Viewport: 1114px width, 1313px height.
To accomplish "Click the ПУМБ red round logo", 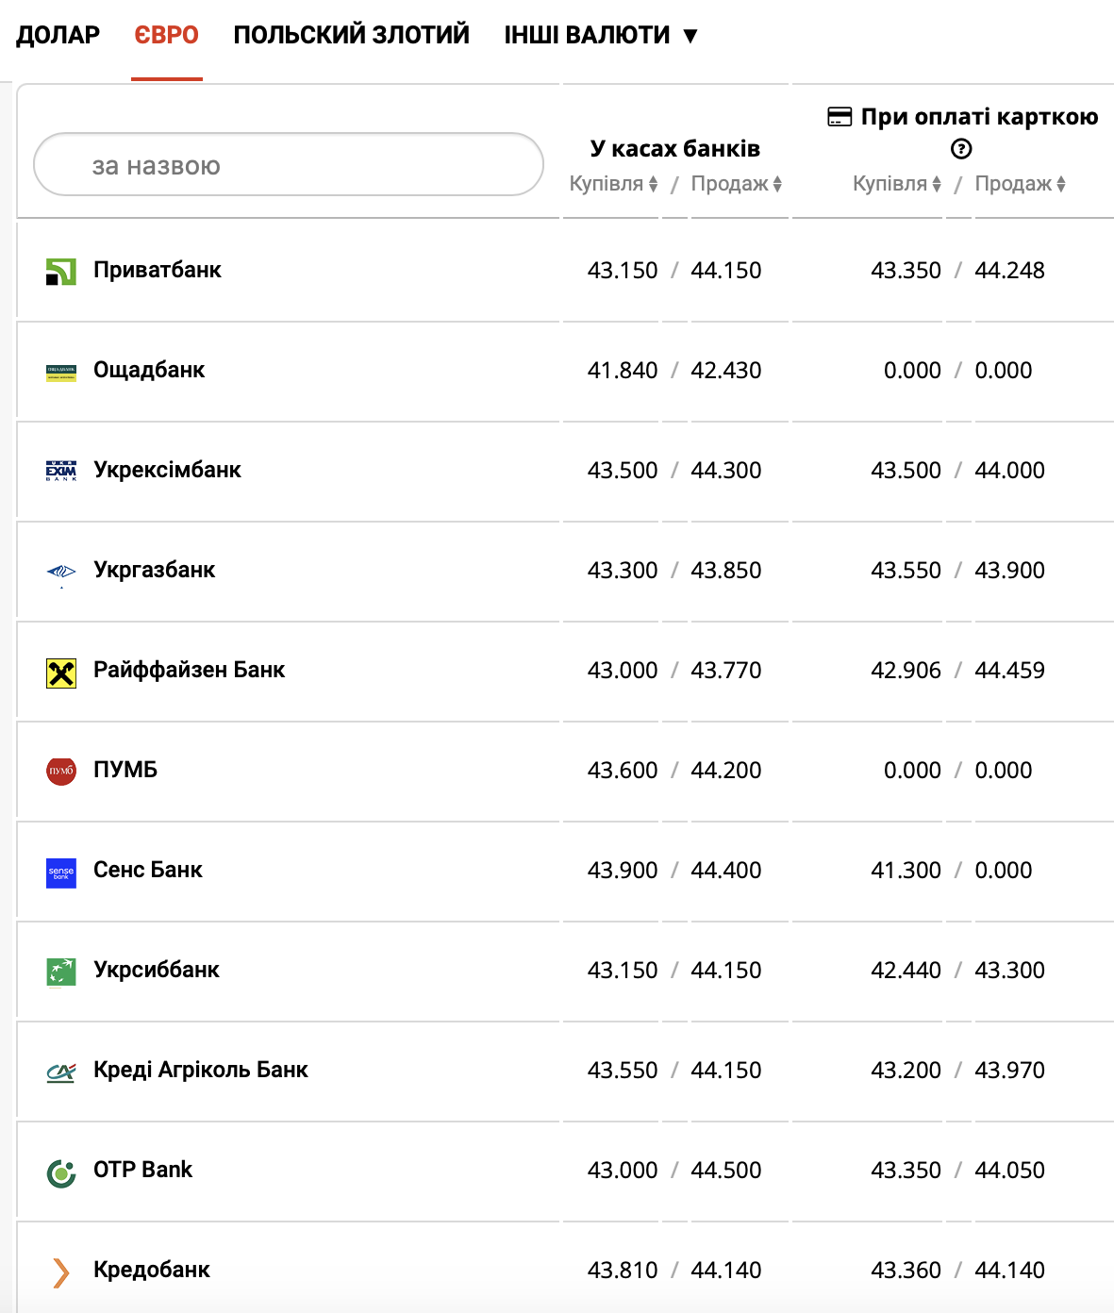I will pyautogui.click(x=61, y=771).
